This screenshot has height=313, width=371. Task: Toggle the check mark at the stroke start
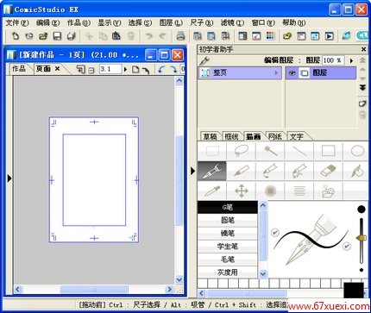tap(275, 232)
